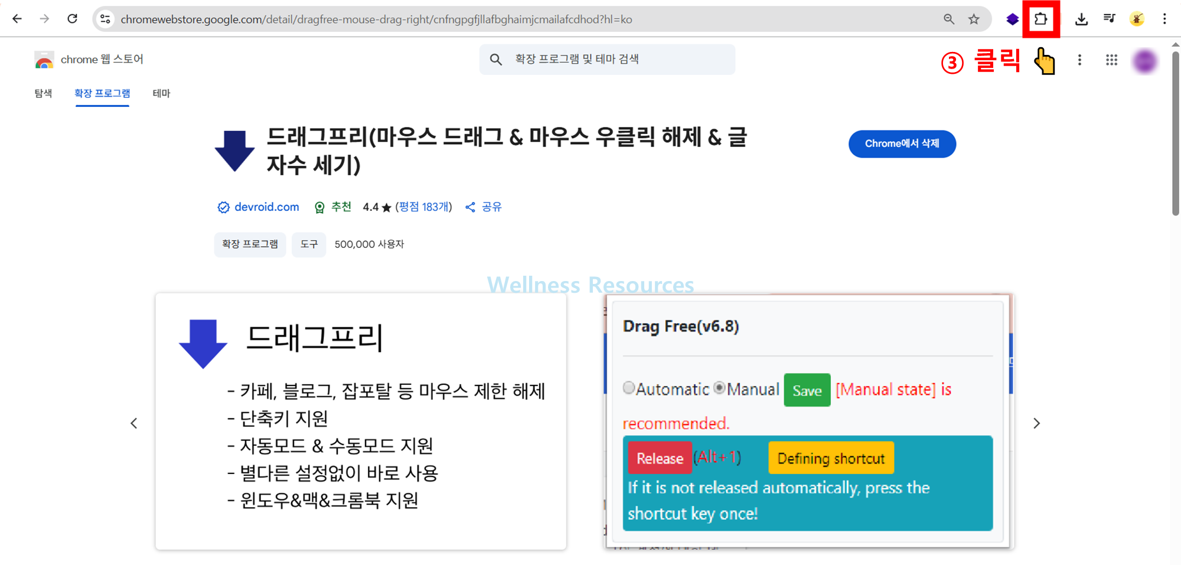1181x565 pixels.
Task: Click the 4.4 star rating
Action: coord(377,207)
